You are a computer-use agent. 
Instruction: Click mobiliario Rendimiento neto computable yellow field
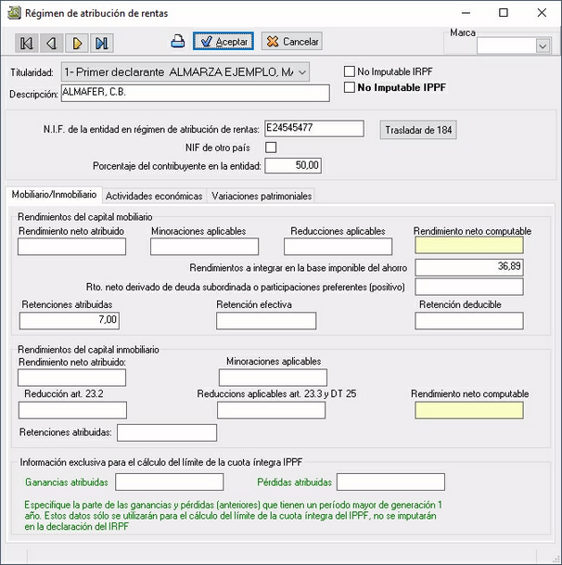click(469, 245)
